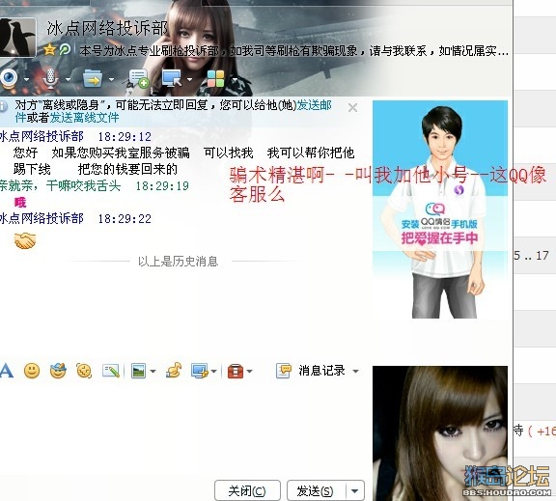Expand the remote desktop options arrow
This screenshot has width=556, height=501.
point(190,79)
